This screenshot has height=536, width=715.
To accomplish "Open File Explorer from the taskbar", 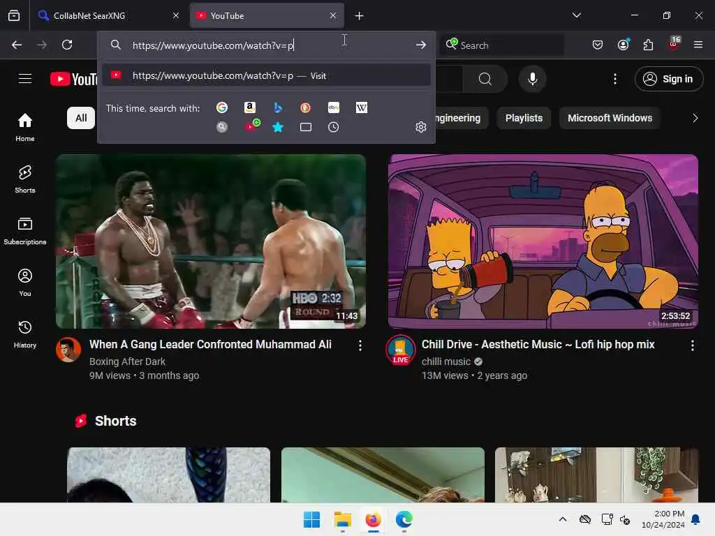I will (342, 519).
